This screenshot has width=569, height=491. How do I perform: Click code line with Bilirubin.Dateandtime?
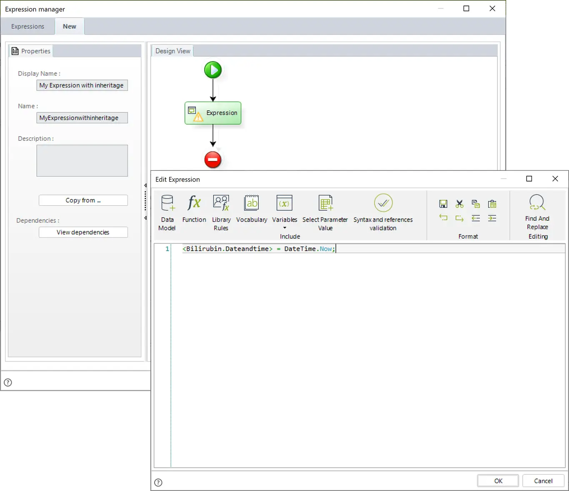259,249
